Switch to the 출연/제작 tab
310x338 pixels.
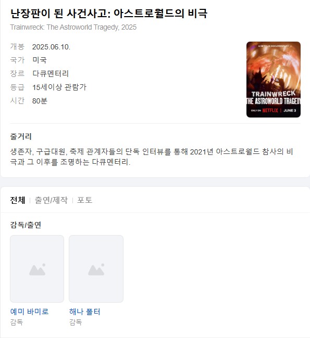[x=51, y=200]
